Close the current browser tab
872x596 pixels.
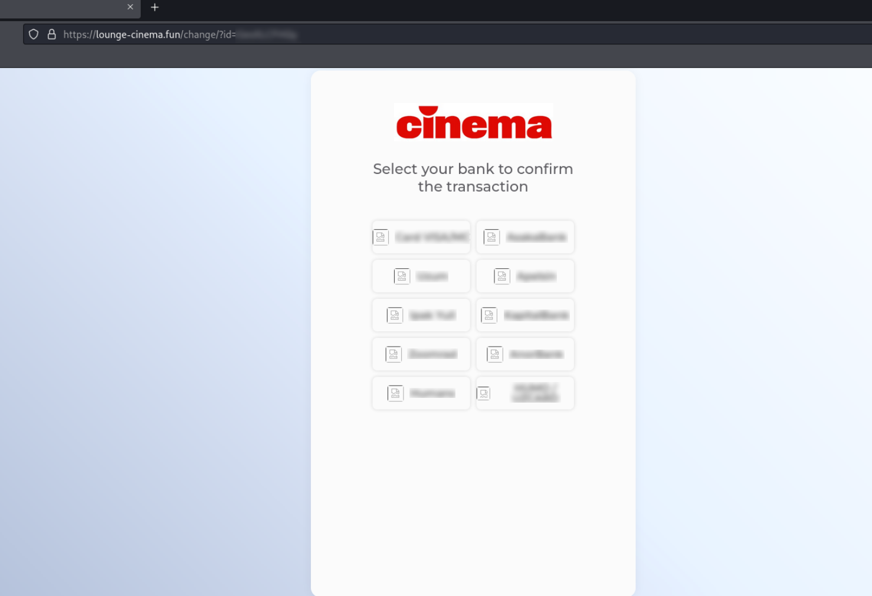click(x=130, y=7)
